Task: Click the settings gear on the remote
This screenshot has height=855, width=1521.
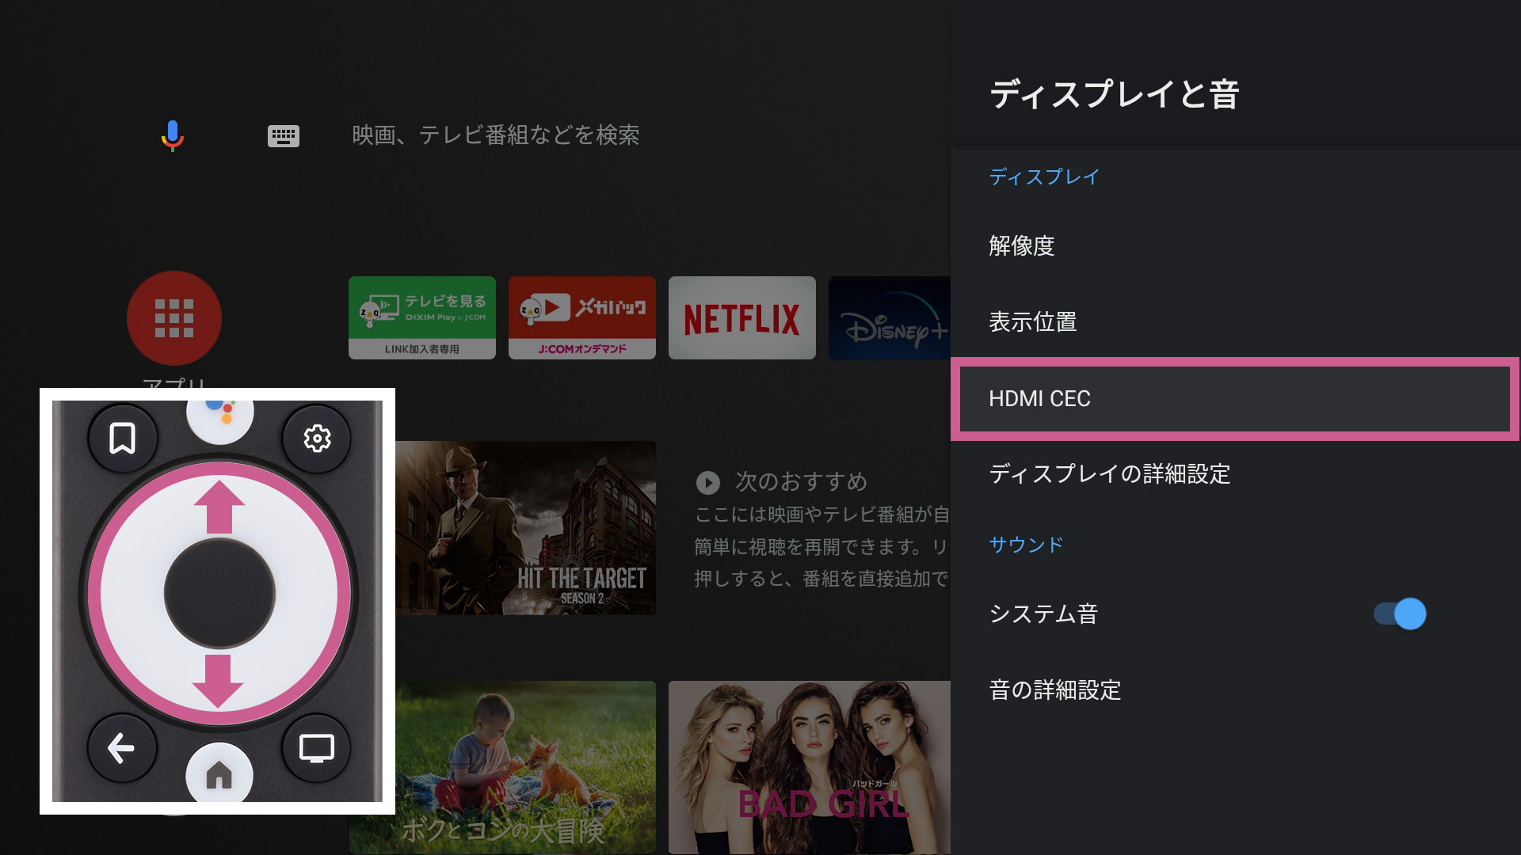Action: pyautogui.click(x=317, y=438)
